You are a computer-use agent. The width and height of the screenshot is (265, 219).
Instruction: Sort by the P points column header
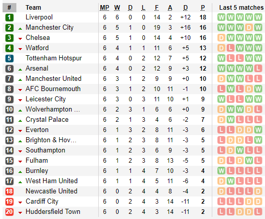(x=203, y=8)
